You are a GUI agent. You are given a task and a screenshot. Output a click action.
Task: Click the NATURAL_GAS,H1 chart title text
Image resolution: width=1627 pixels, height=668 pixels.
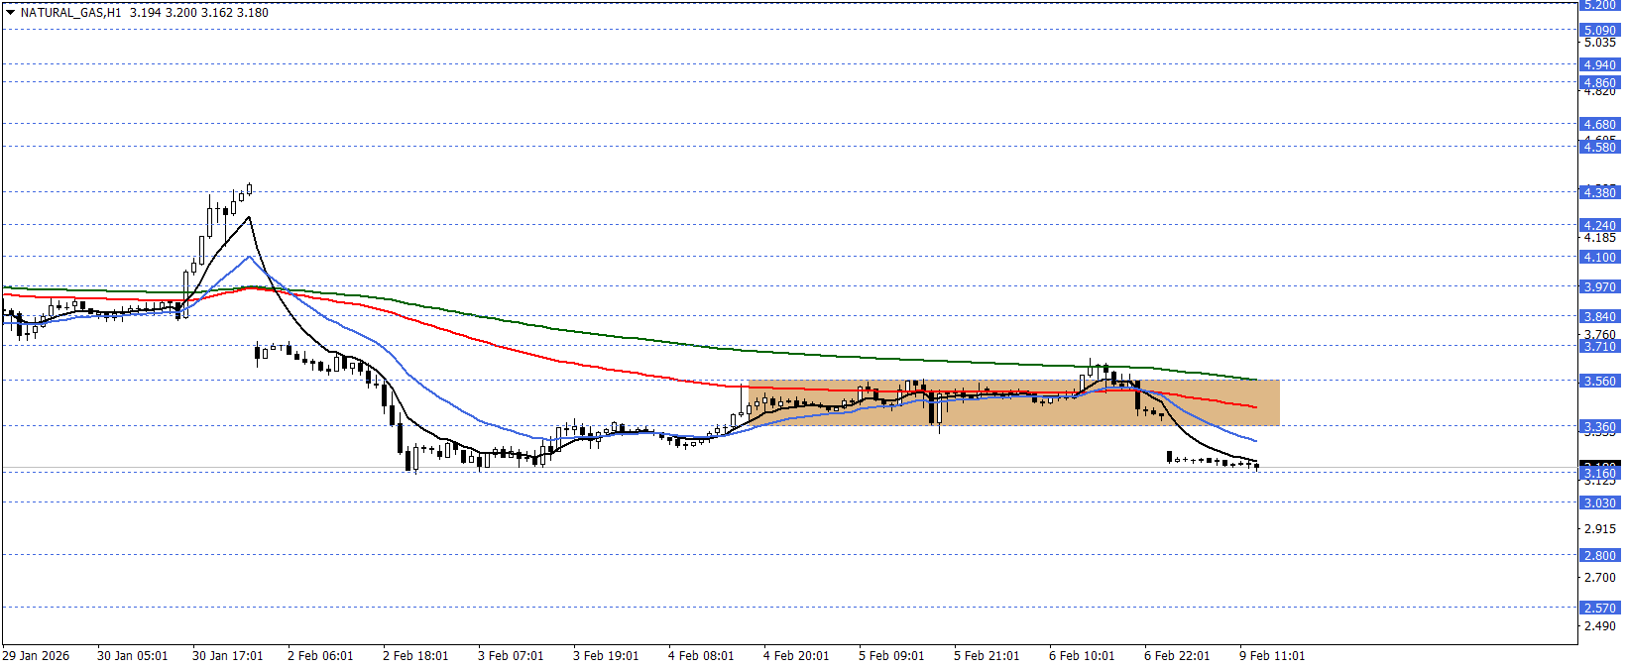70,13
